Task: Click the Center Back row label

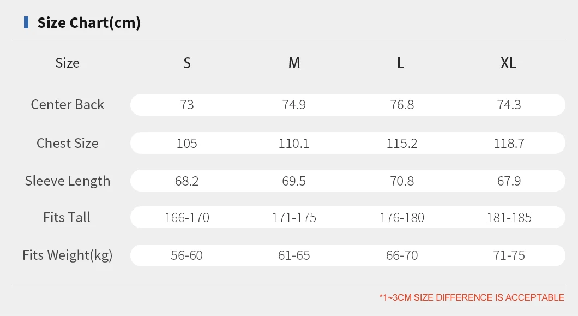Action: click(x=67, y=105)
